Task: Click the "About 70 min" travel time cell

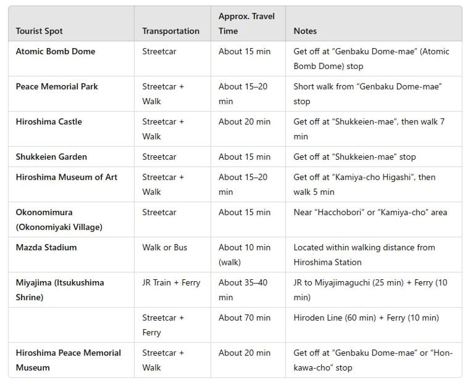Action: coord(244,317)
